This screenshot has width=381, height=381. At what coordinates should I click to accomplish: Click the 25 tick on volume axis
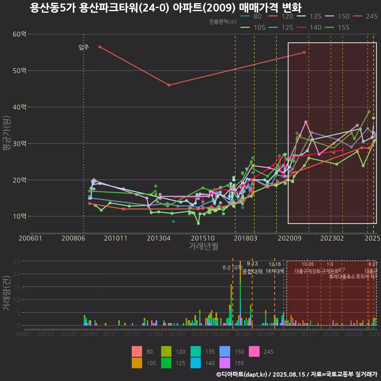17,261
